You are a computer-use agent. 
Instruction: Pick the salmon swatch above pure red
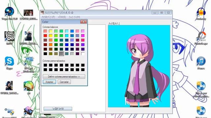click(x=45, y=31)
